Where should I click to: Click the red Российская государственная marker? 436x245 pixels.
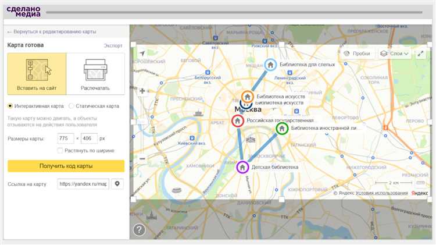[x=237, y=121]
